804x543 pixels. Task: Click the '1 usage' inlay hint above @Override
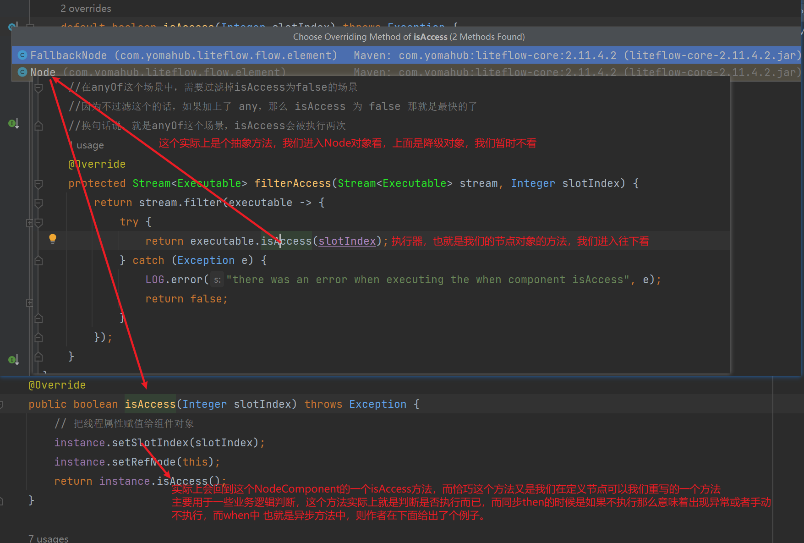click(90, 145)
